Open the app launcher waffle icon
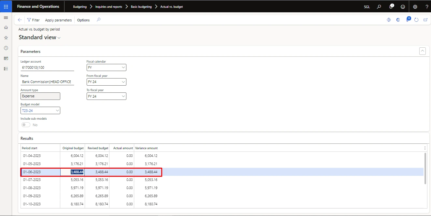The image size is (431, 216). pyautogui.click(x=6, y=6)
